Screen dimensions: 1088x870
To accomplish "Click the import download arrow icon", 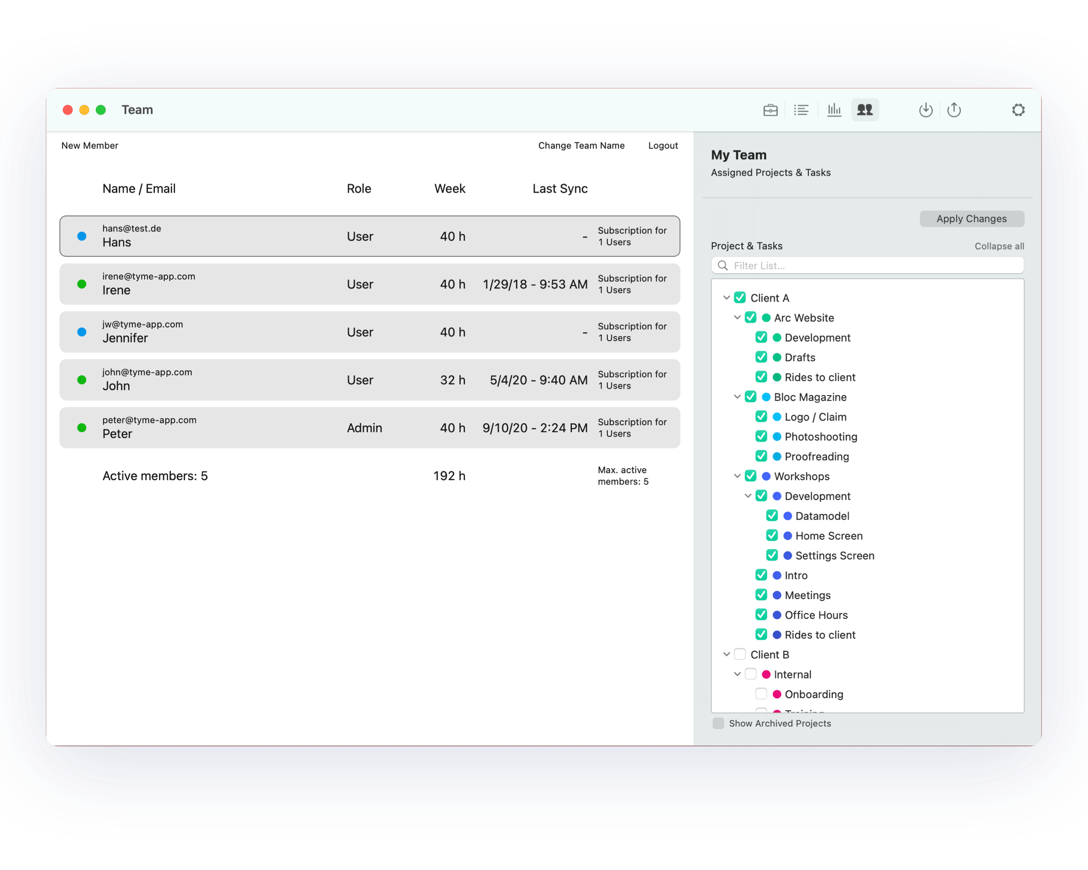I will [x=926, y=110].
